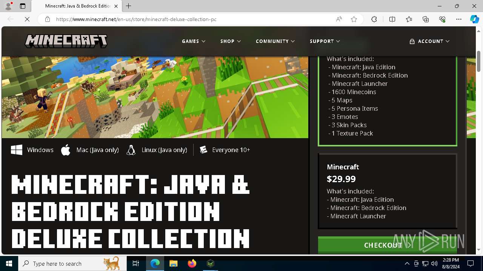Click the Linux penguin icon
This screenshot has width=483, height=271.
(131, 150)
